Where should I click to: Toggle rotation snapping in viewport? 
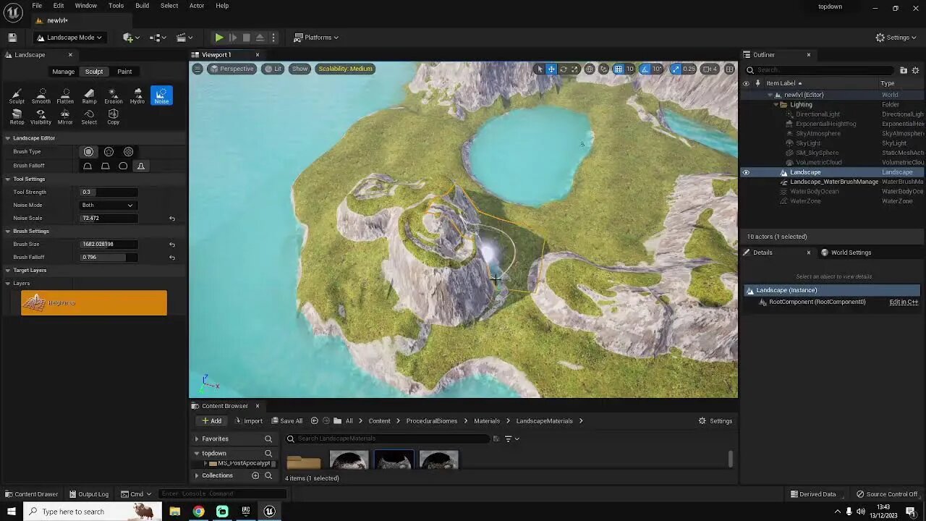pyautogui.click(x=645, y=69)
